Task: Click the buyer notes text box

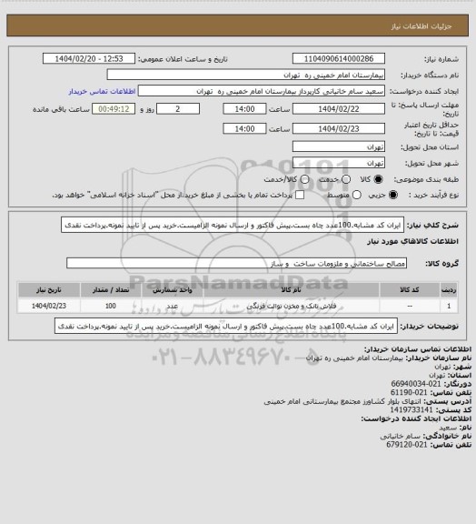Action: coord(226,326)
